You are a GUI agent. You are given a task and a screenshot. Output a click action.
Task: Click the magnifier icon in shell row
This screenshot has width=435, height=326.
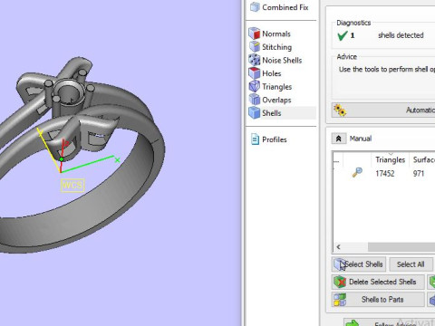pyautogui.click(x=357, y=173)
